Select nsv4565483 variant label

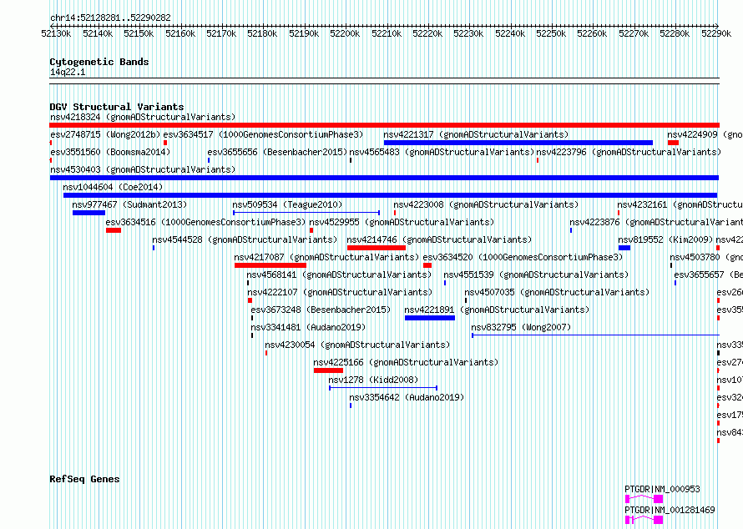coord(442,152)
